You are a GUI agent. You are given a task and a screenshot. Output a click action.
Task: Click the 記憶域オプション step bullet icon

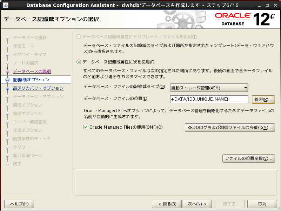(7, 80)
